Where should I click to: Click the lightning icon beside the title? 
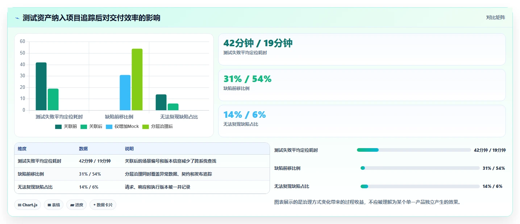(17, 18)
